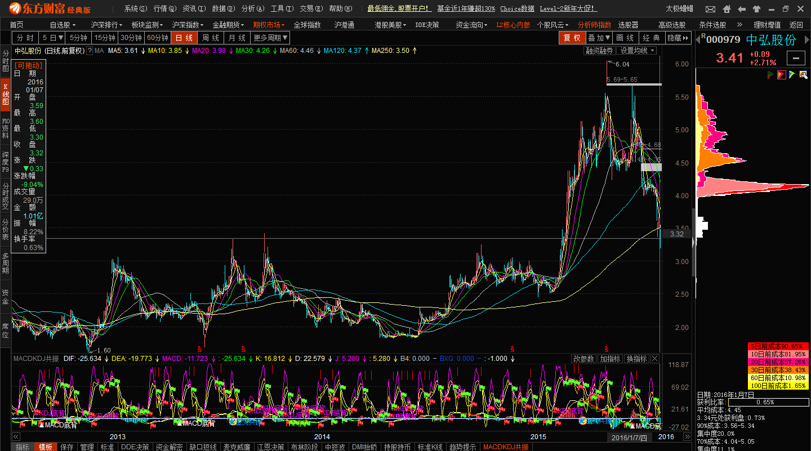Open the 系统(S) menu
Screen dimensions: 811x451
[135, 8]
